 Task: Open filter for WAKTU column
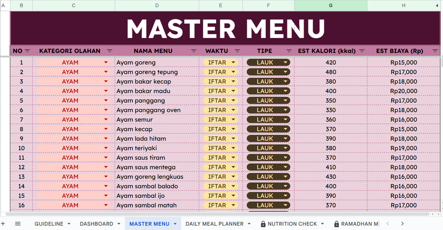pos(238,51)
